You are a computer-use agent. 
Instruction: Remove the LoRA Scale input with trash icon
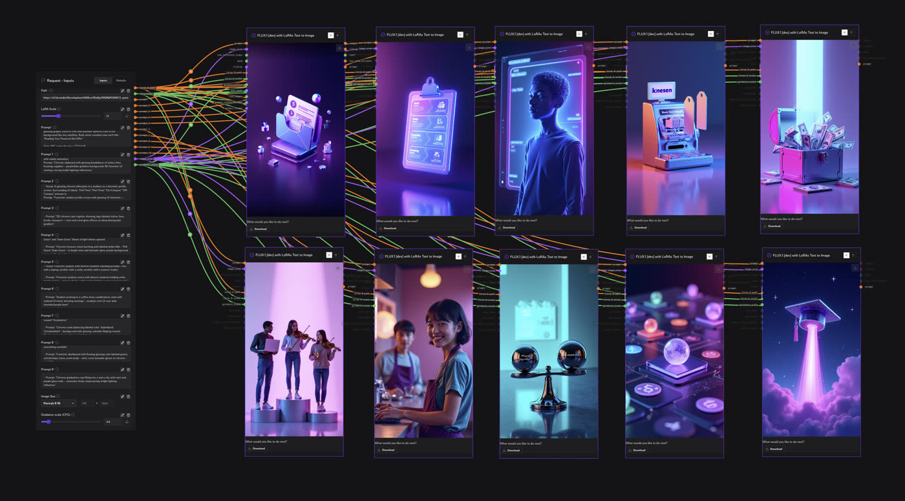[x=128, y=109]
